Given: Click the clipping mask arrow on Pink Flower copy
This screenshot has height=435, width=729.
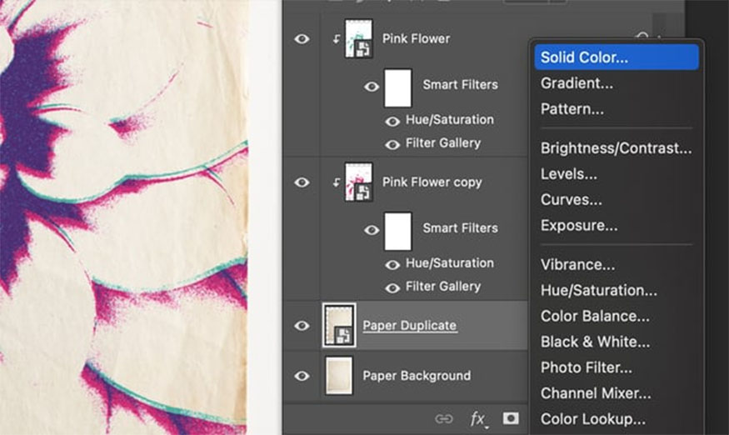Looking at the screenshot, I should click(x=336, y=182).
